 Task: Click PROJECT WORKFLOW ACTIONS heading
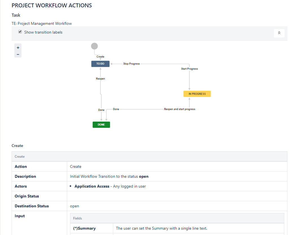52,5
